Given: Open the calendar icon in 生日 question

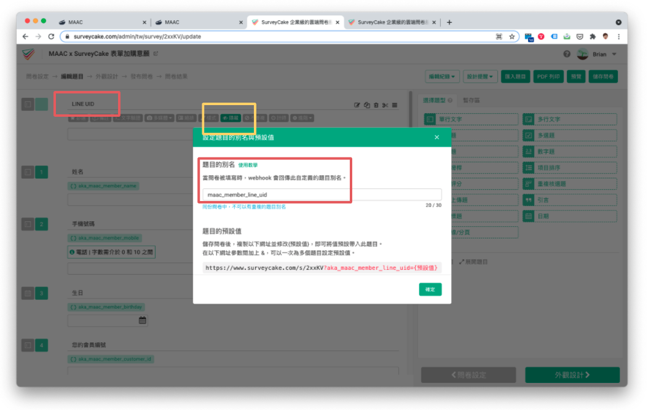Looking at the screenshot, I should [143, 320].
